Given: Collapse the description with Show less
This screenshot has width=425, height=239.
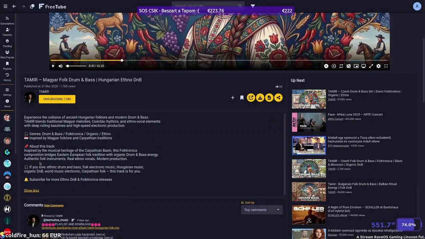Looking at the screenshot, I should pos(32,190).
